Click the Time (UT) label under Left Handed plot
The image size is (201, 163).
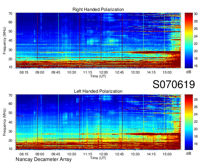click(x=98, y=158)
